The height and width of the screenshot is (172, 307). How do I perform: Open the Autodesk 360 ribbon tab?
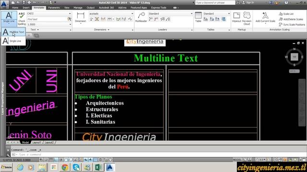(106, 8)
